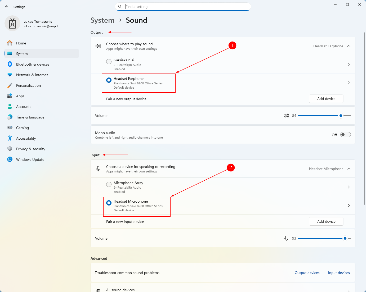The image size is (366, 292).
Task: Open Bluetooth & devices settings
Action: click(32, 64)
